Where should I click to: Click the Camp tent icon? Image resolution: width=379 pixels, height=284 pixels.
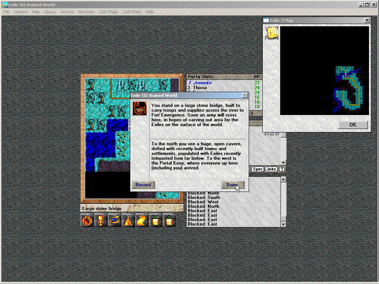click(128, 220)
